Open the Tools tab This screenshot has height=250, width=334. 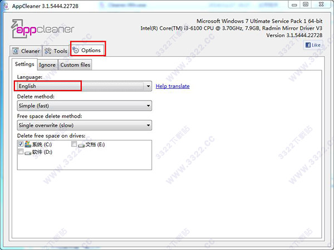click(56, 51)
